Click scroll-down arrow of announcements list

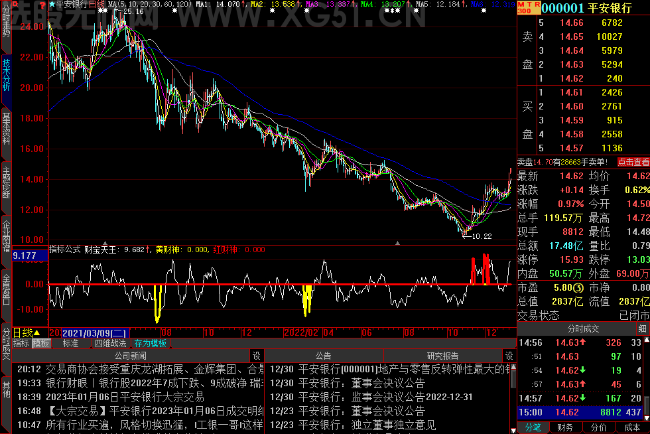[513, 431]
